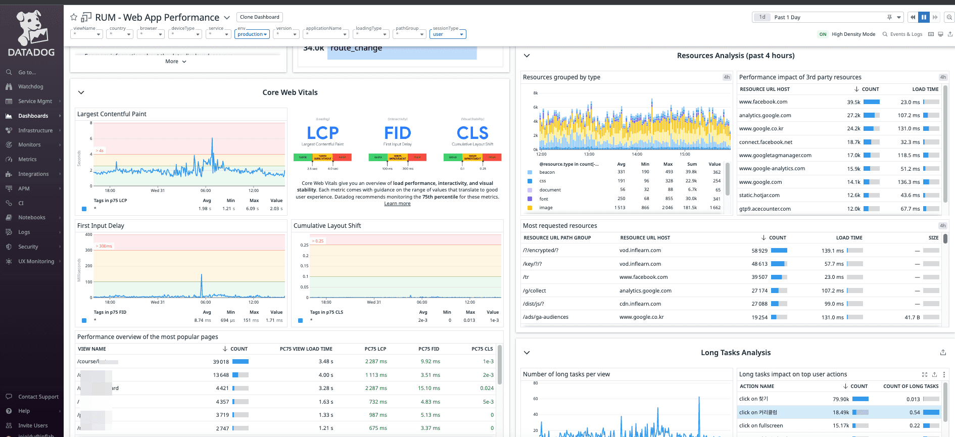Pause live updates with the pause button

click(x=924, y=17)
